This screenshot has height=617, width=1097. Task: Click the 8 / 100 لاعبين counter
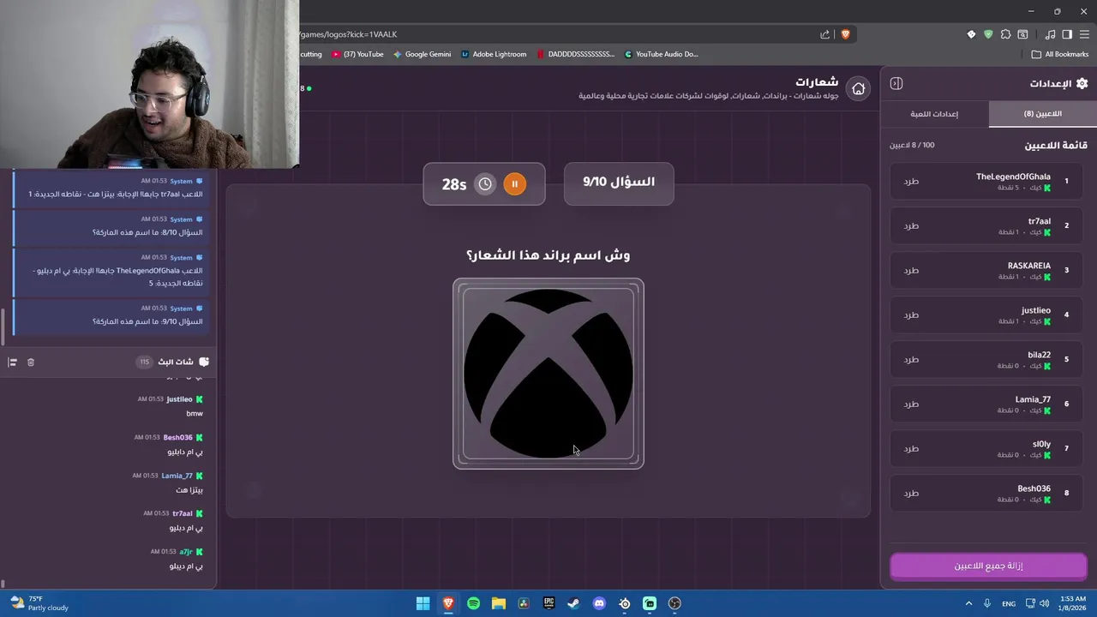tap(912, 146)
